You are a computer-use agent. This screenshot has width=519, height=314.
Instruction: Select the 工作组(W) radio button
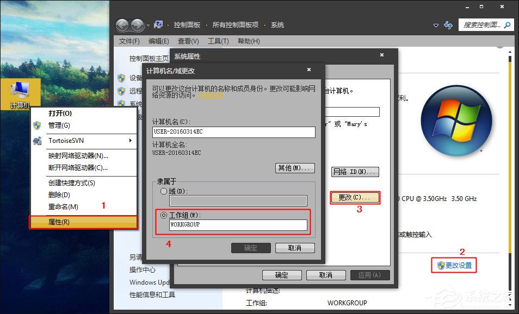tap(163, 215)
